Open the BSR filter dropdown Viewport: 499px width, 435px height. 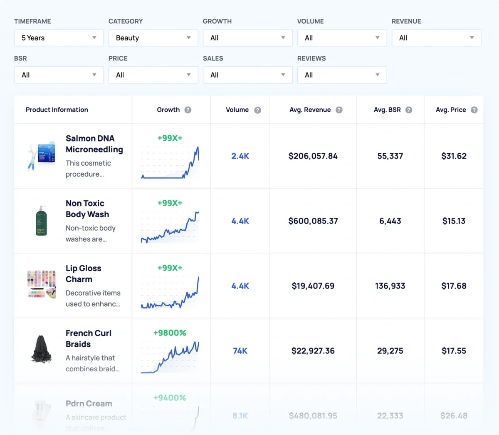tap(59, 75)
